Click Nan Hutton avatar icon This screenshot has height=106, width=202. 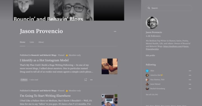(x=147, y=80)
